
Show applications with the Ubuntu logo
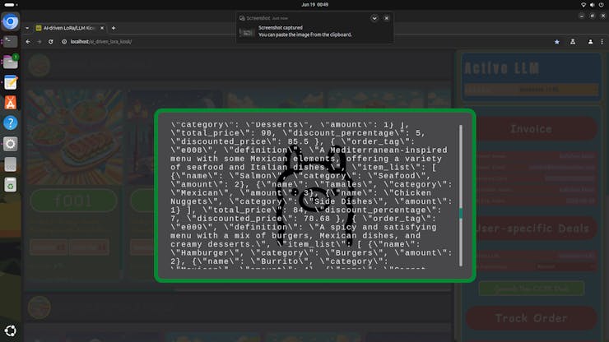pos(11,330)
